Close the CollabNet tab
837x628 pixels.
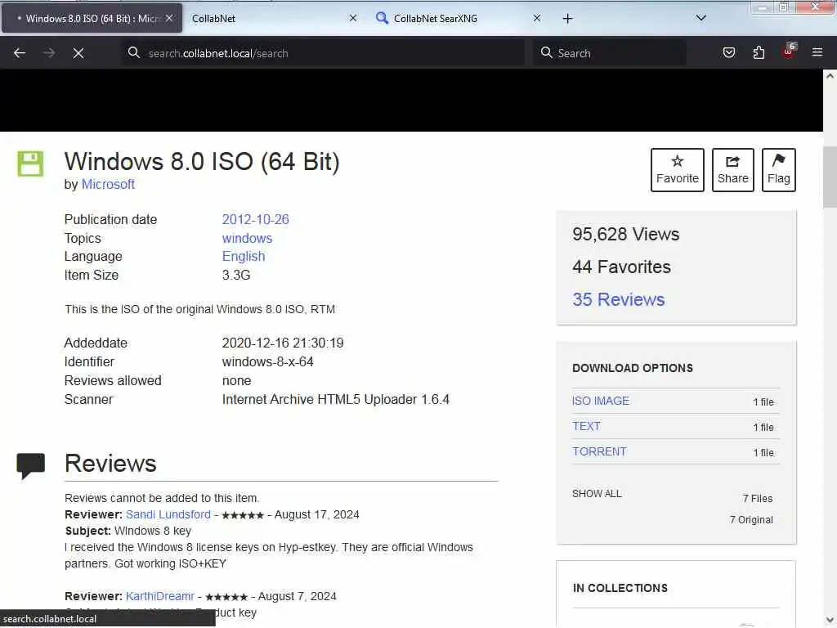click(x=353, y=18)
